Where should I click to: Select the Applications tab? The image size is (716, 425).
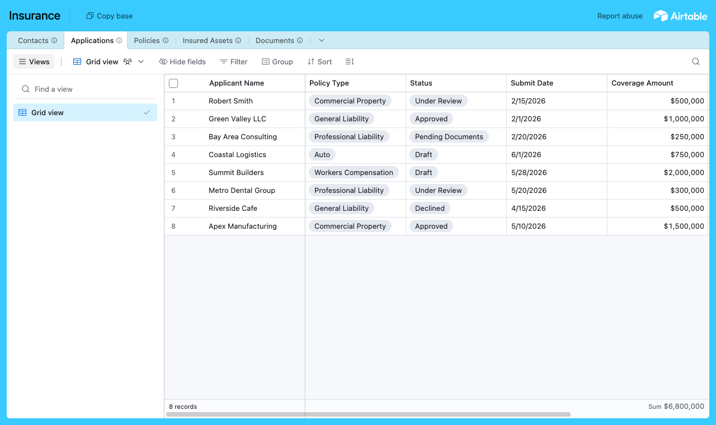pyautogui.click(x=92, y=40)
